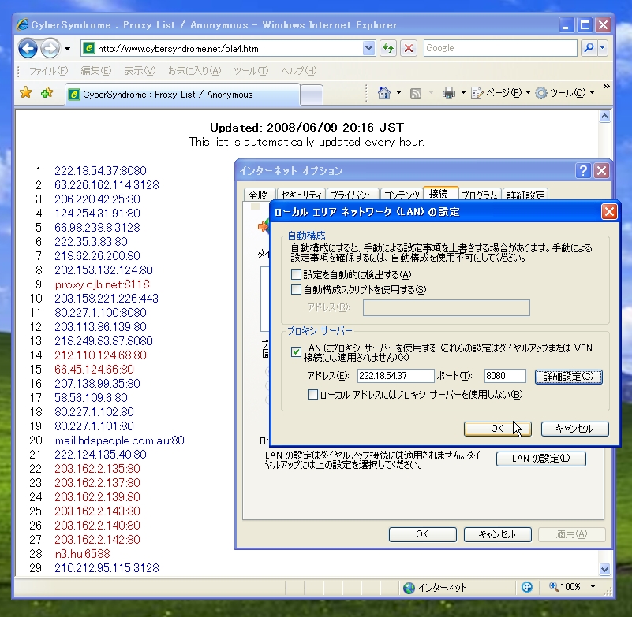The image size is (632, 617).
Task: Click the Page menu icon
Action: click(x=477, y=93)
